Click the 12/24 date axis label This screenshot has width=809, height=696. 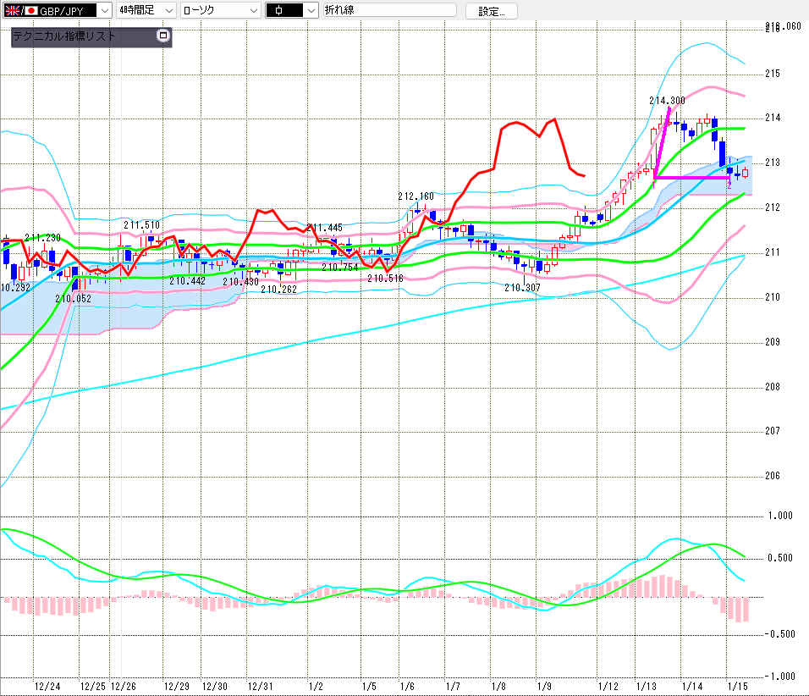tap(47, 686)
